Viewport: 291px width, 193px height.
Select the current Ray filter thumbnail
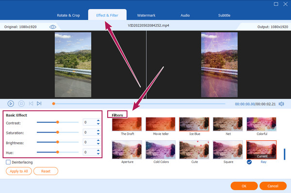(x=261, y=149)
